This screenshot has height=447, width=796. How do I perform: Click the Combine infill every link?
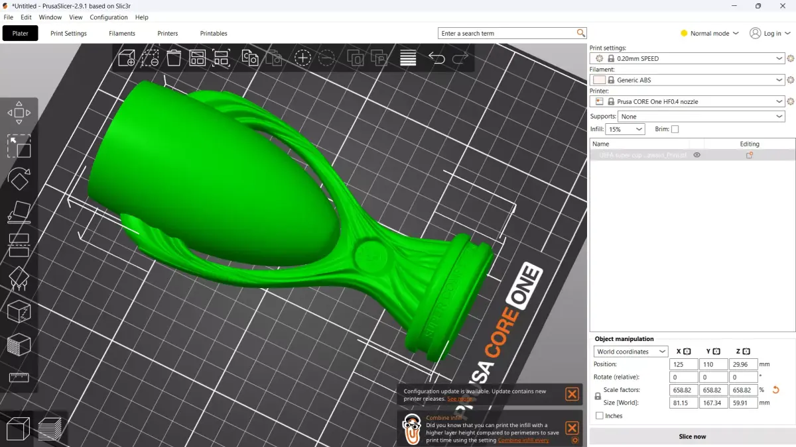pyautogui.click(x=523, y=440)
